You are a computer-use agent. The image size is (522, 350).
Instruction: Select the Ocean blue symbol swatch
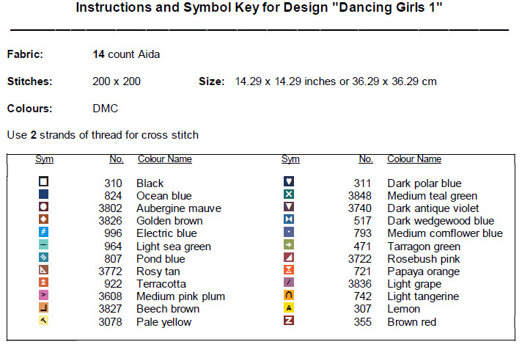[44, 194]
